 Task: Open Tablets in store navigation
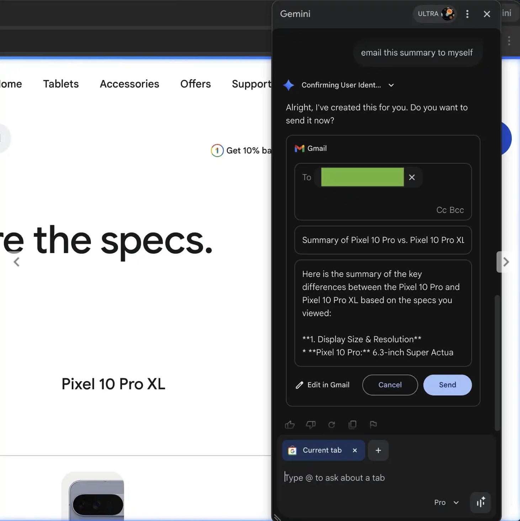coord(61,84)
